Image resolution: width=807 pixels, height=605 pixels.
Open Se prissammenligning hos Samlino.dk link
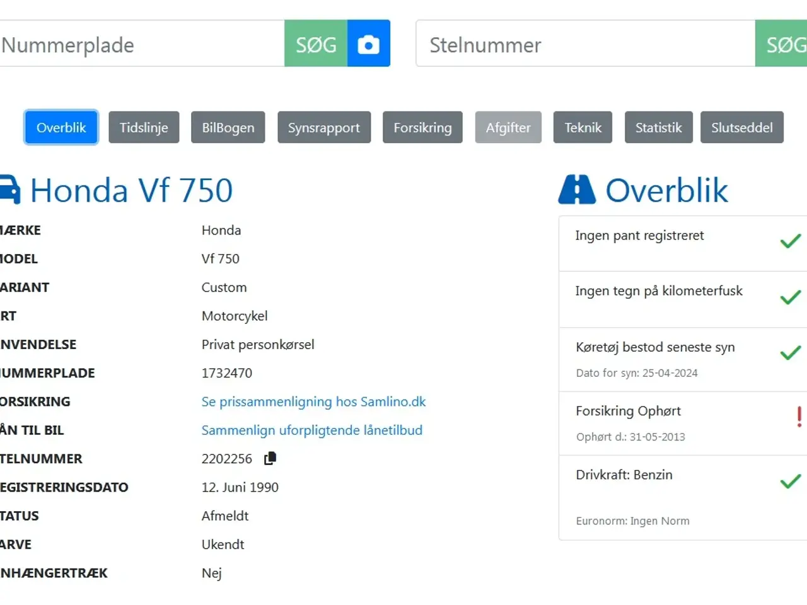313,401
